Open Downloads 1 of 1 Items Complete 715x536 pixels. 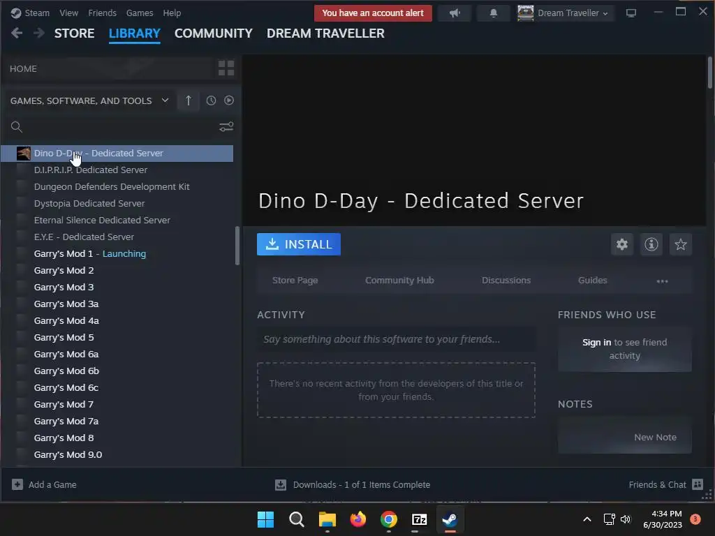tap(362, 484)
